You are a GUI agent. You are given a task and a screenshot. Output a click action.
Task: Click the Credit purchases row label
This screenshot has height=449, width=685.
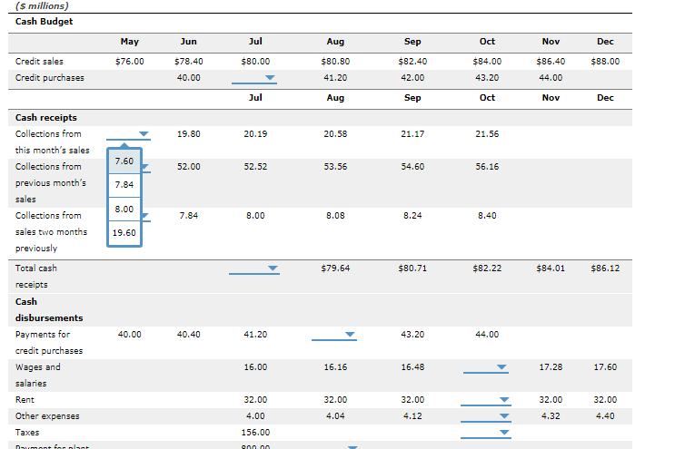point(49,78)
